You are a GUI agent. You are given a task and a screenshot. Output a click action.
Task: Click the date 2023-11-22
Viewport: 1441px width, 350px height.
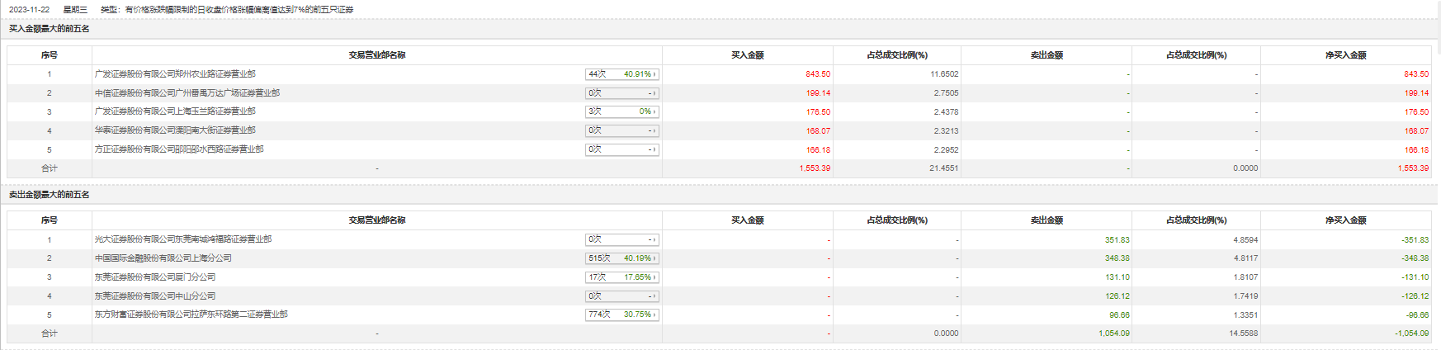[29, 10]
